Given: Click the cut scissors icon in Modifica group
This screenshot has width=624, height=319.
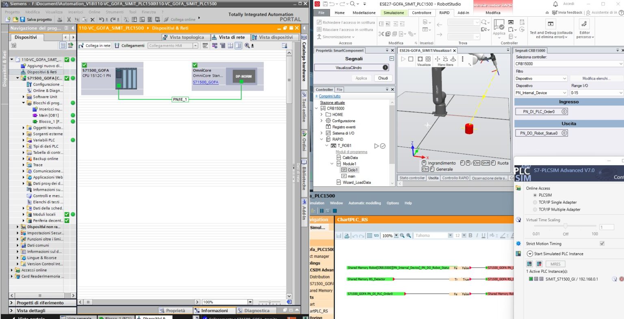Looking at the screenshot, I should 381,34.
